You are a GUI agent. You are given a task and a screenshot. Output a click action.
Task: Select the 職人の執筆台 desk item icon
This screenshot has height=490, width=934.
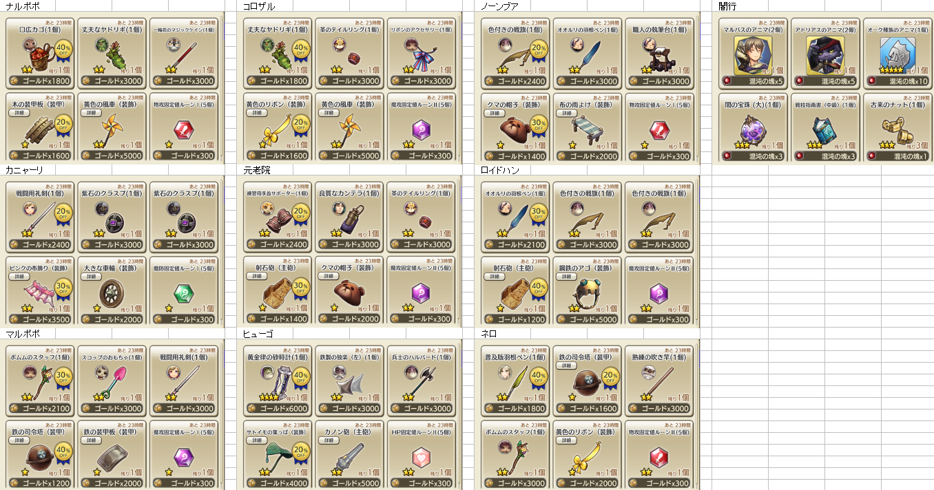[x=658, y=54]
